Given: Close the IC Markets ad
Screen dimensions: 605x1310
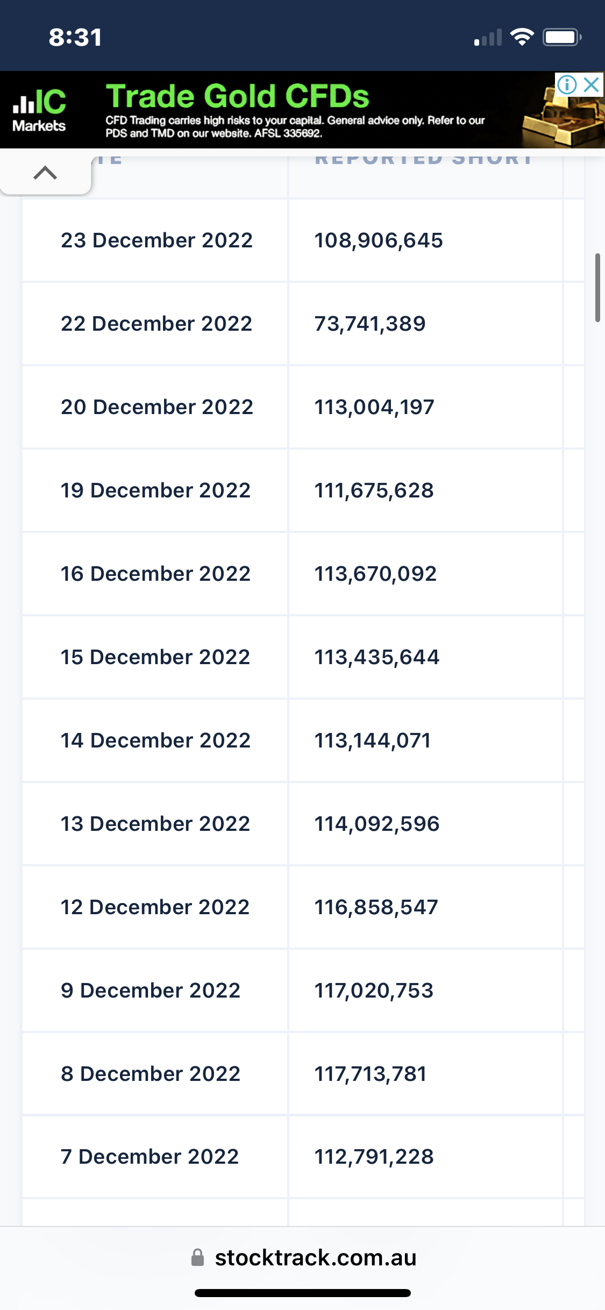Looking at the screenshot, I should coord(592,84).
